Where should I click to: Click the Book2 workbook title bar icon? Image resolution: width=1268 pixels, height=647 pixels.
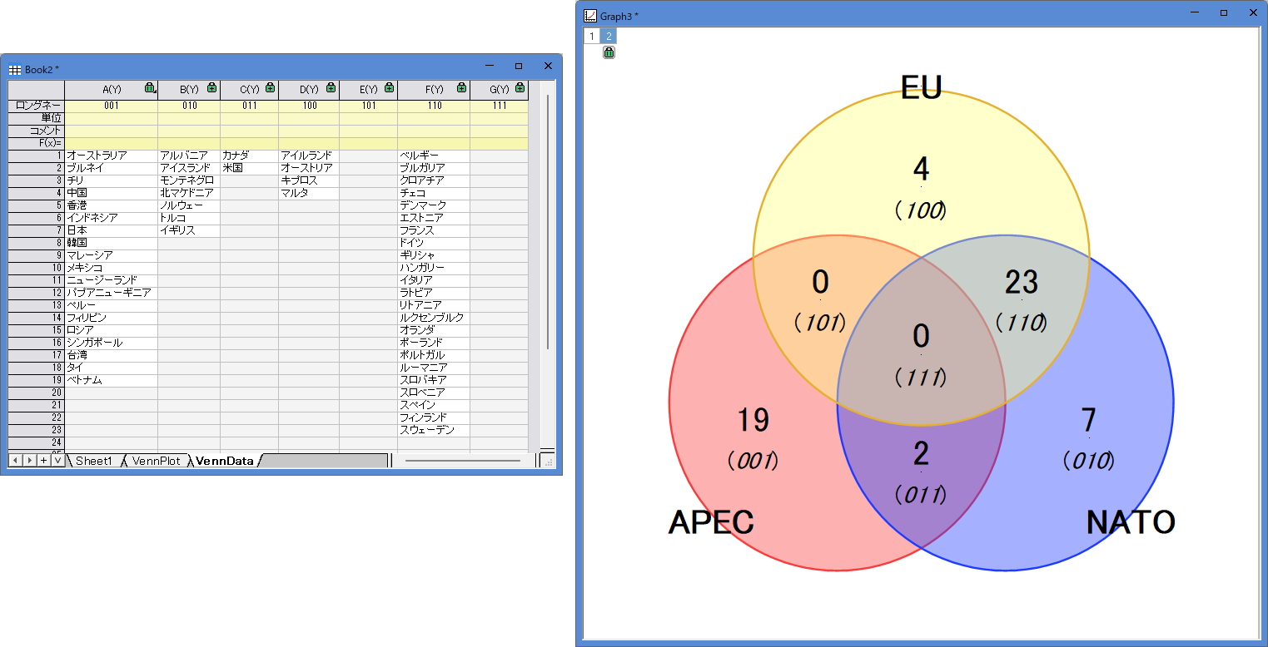coord(15,69)
